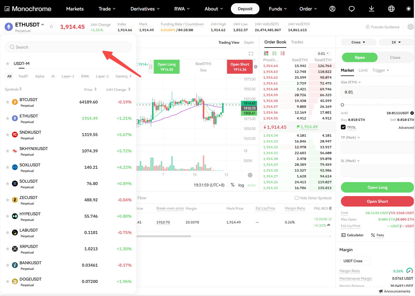Click the Size (ETH) input showing 0.01
Screen dimensions: 415x296
[x=377, y=92]
